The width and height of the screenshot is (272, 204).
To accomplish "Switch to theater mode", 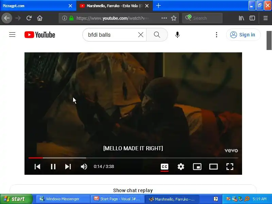I will [x=214, y=167].
